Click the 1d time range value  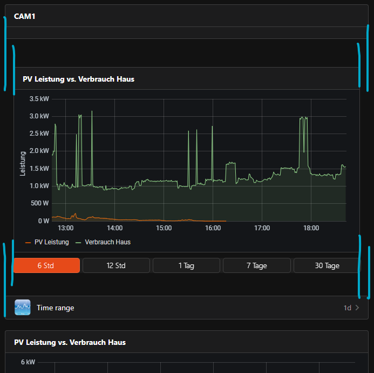tap(347, 308)
